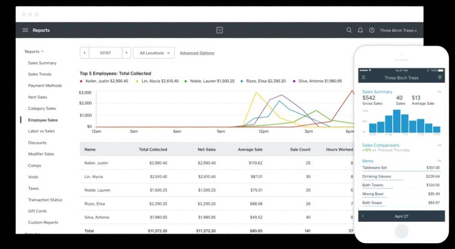Tap location pin icon in phone header
455x249 pixels.
pyautogui.click(x=440, y=77)
